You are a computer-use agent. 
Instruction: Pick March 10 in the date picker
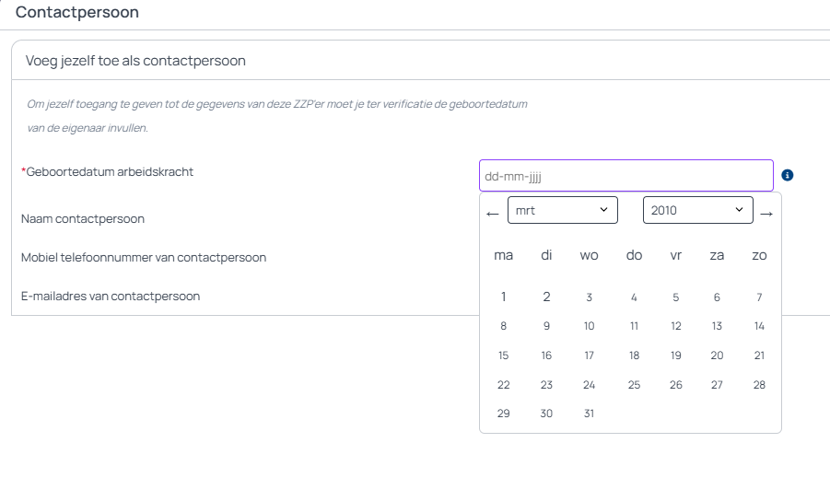click(x=590, y=326)
